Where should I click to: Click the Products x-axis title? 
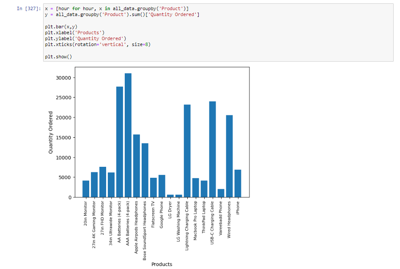(x=162, y=264)
